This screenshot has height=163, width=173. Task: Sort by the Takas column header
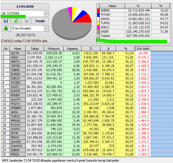pyautogui.click(x=35, y=49)
